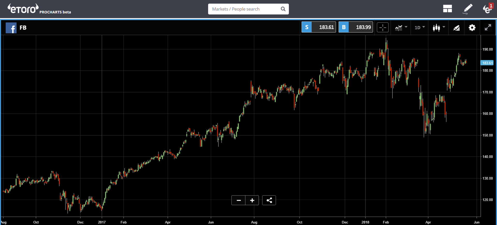
Task: Expand the candlestick chart type dropdown
Action: pyautogui.click(x=438, y=27)
